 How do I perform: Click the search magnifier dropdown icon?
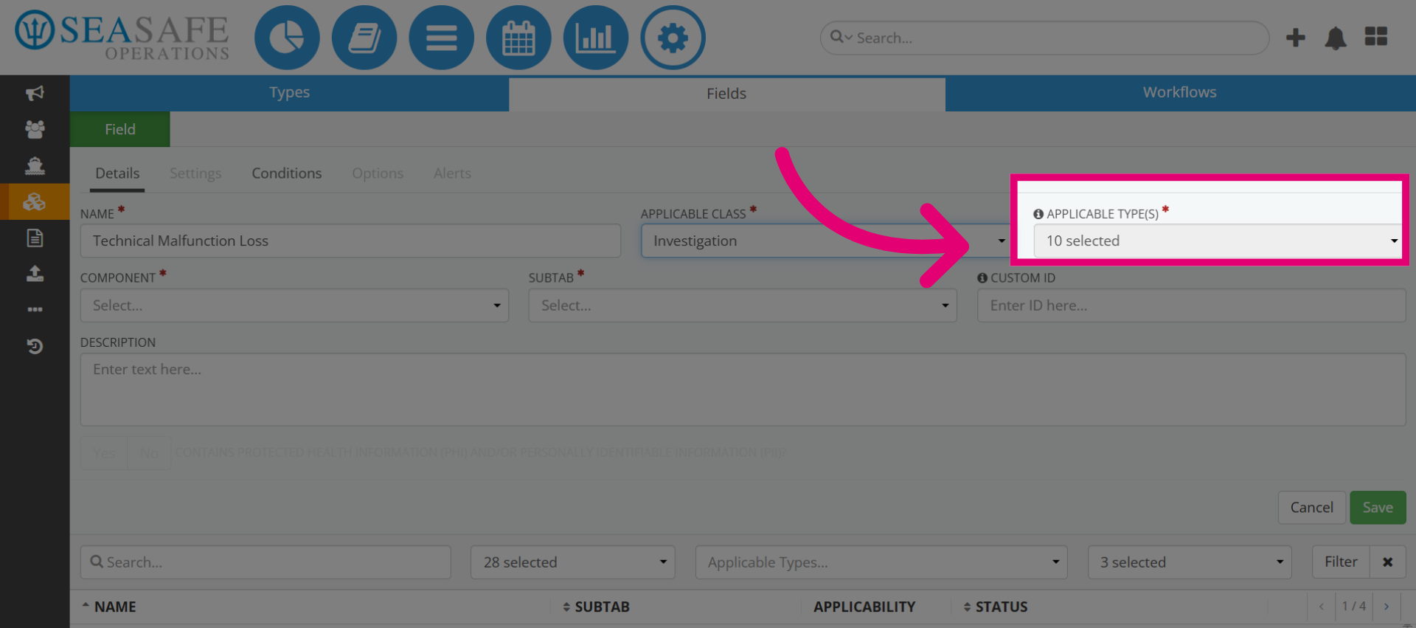pyautogui.click(x=841, y=37)
